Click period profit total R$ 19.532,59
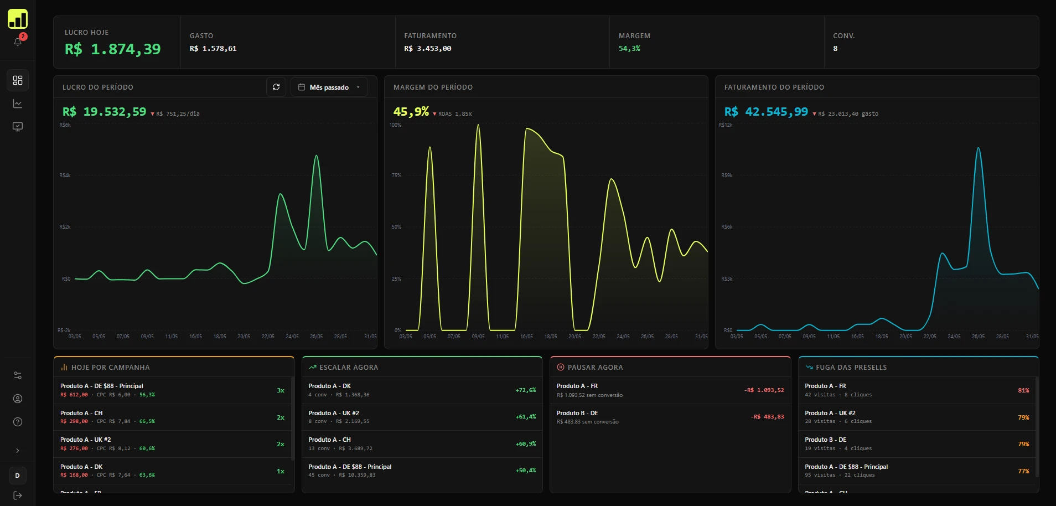This screenshot has height=506, width=1056. [x=105, y=112]
